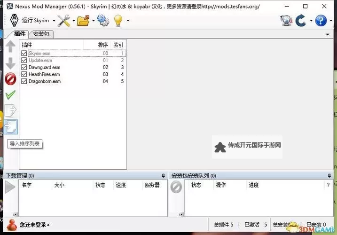Click the Nexus Mod Manager title bar icon
Image resolution: width=337 pixels, height=235 pixels.
9,6
